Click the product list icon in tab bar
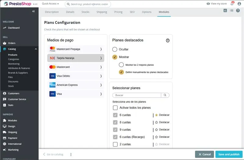 click(x=231, y=11)
